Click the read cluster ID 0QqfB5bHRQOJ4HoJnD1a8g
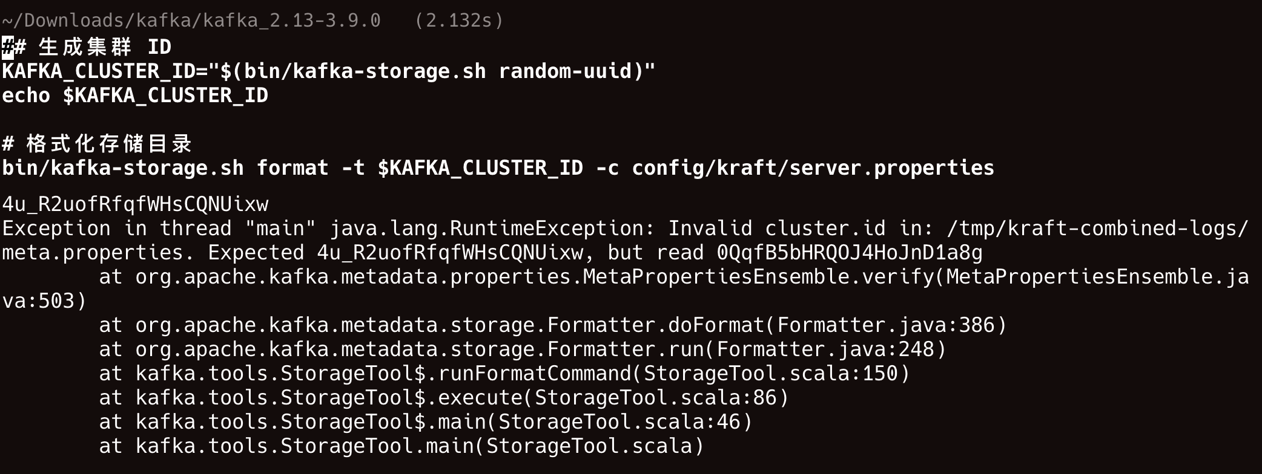The height and width of the screenshot is (474, 1262). (x=849, y=253)
